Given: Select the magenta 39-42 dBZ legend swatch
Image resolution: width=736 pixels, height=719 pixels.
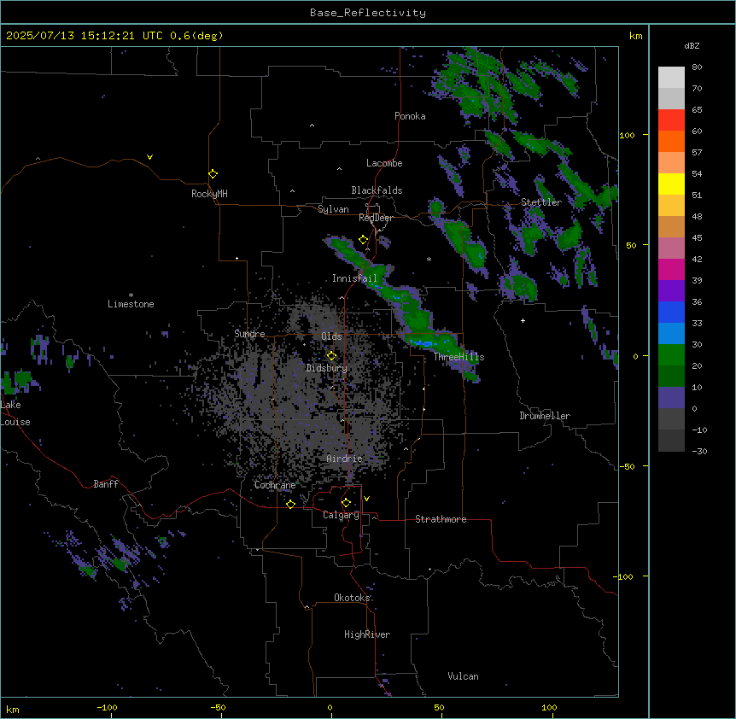Looking at the screenshot, I should click(x=671, y=269).
